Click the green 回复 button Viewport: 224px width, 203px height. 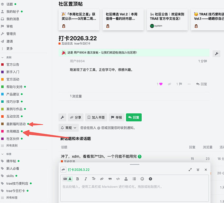coord(134,117)
